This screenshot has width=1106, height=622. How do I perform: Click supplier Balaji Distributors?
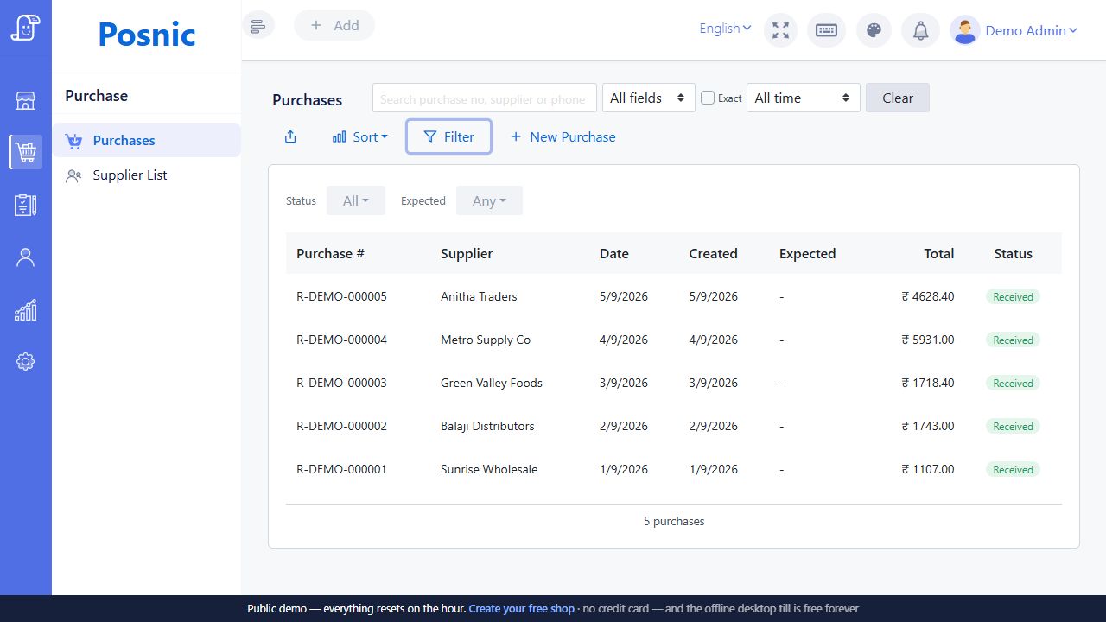tap(487, 426)
